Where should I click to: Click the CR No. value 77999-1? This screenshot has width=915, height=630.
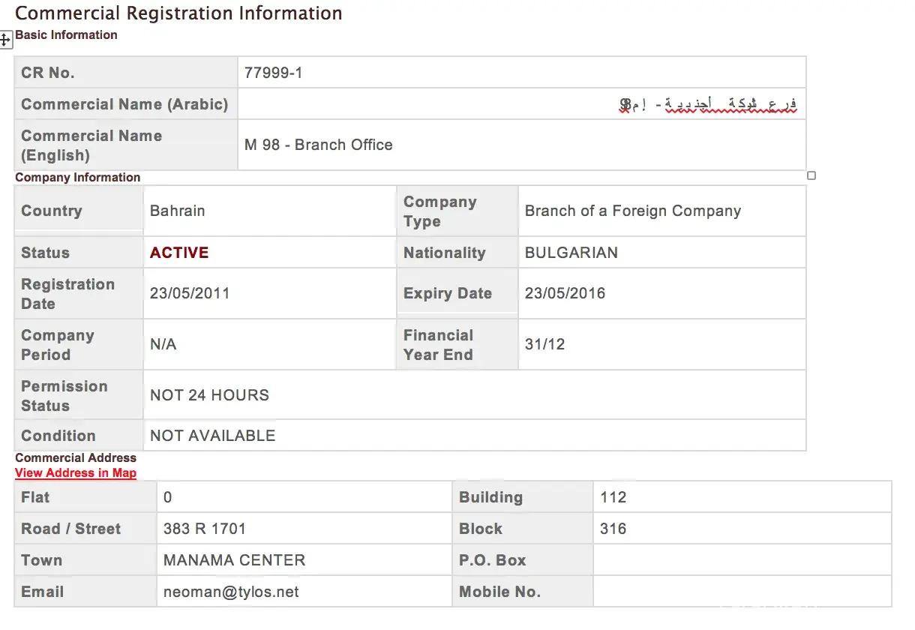[274, 73]
